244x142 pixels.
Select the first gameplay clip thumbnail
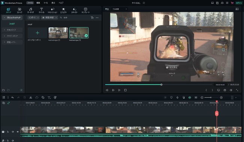pyautogui.click(x=58, y=33)
